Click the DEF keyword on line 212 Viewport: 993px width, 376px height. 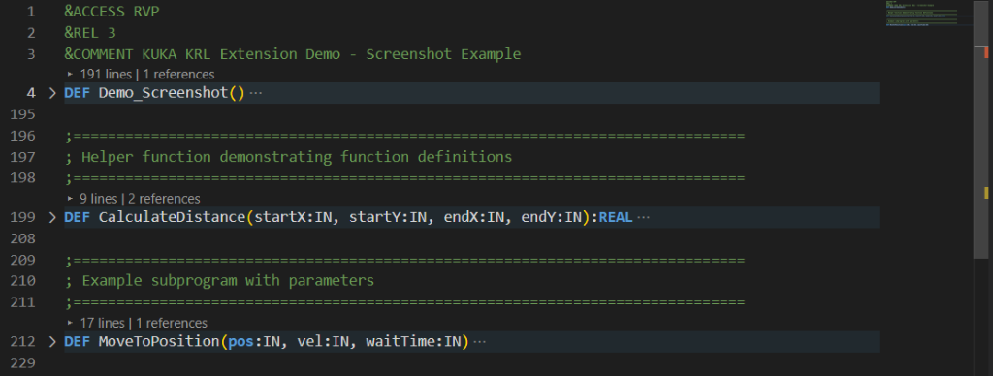coord(78,342)
